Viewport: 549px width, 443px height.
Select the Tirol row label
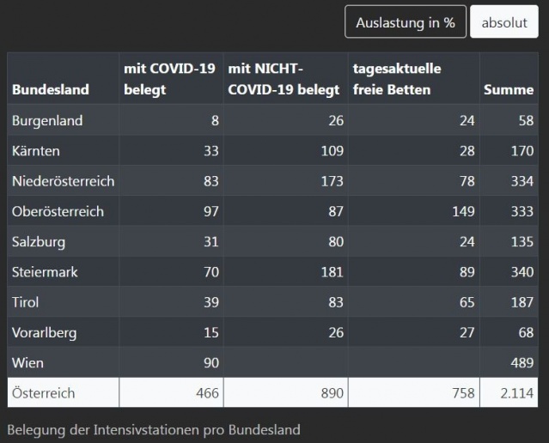25,302
